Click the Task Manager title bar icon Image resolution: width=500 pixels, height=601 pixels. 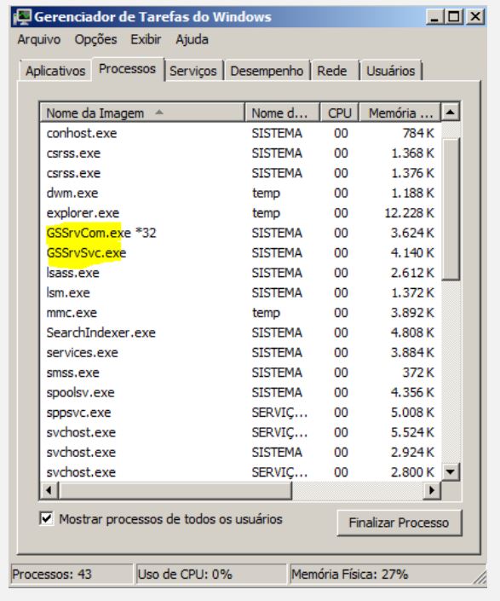tap(22, 17)
